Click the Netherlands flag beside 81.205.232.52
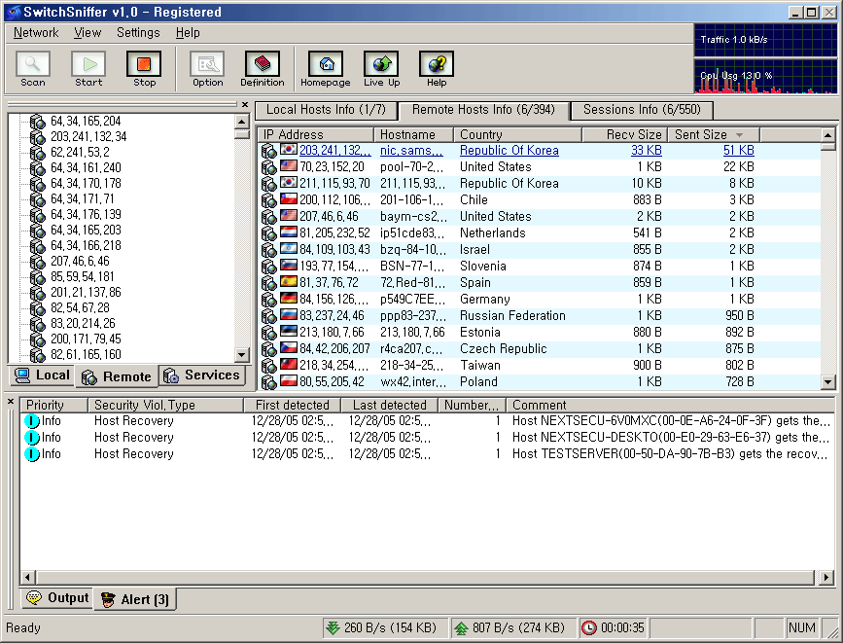843x643 pixels. [289, 232]
